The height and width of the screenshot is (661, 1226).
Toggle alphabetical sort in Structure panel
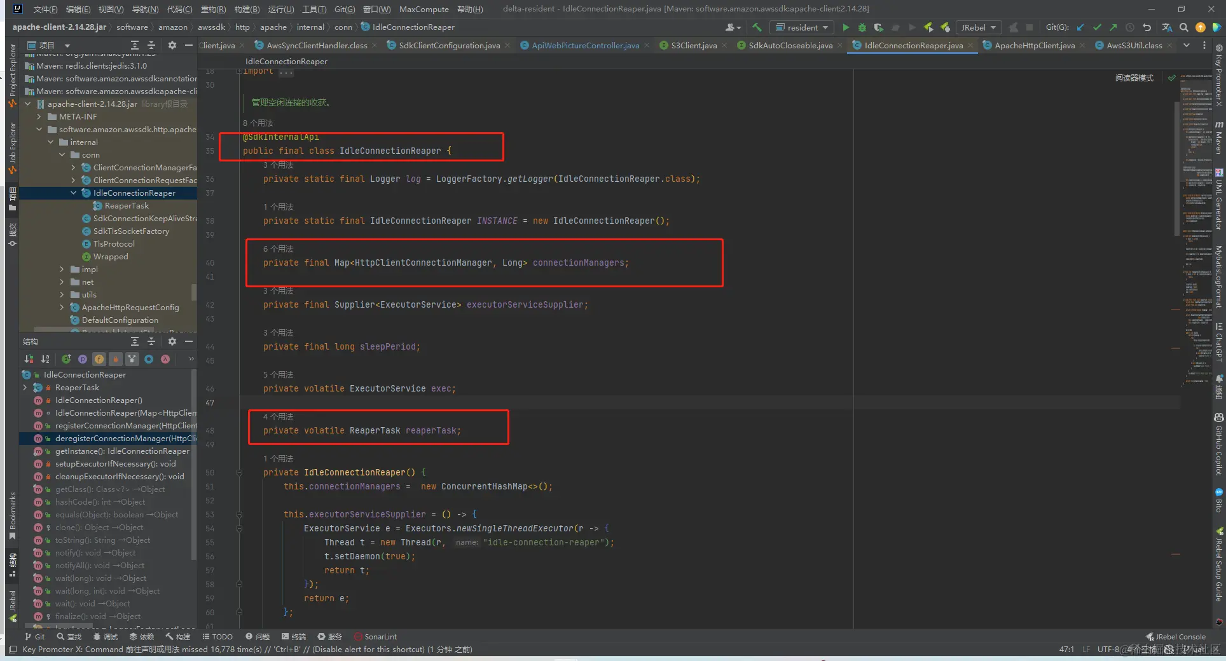45,359
